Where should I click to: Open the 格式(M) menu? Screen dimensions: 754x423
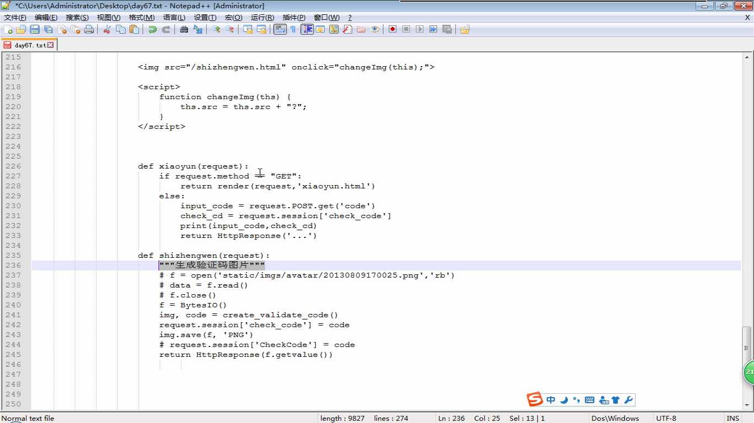coord(142,18)
